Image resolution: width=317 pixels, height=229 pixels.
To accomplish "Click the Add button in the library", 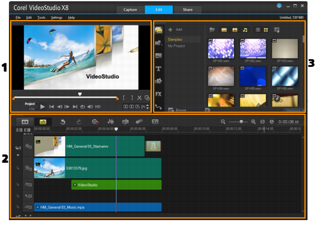I will [175, 30].
